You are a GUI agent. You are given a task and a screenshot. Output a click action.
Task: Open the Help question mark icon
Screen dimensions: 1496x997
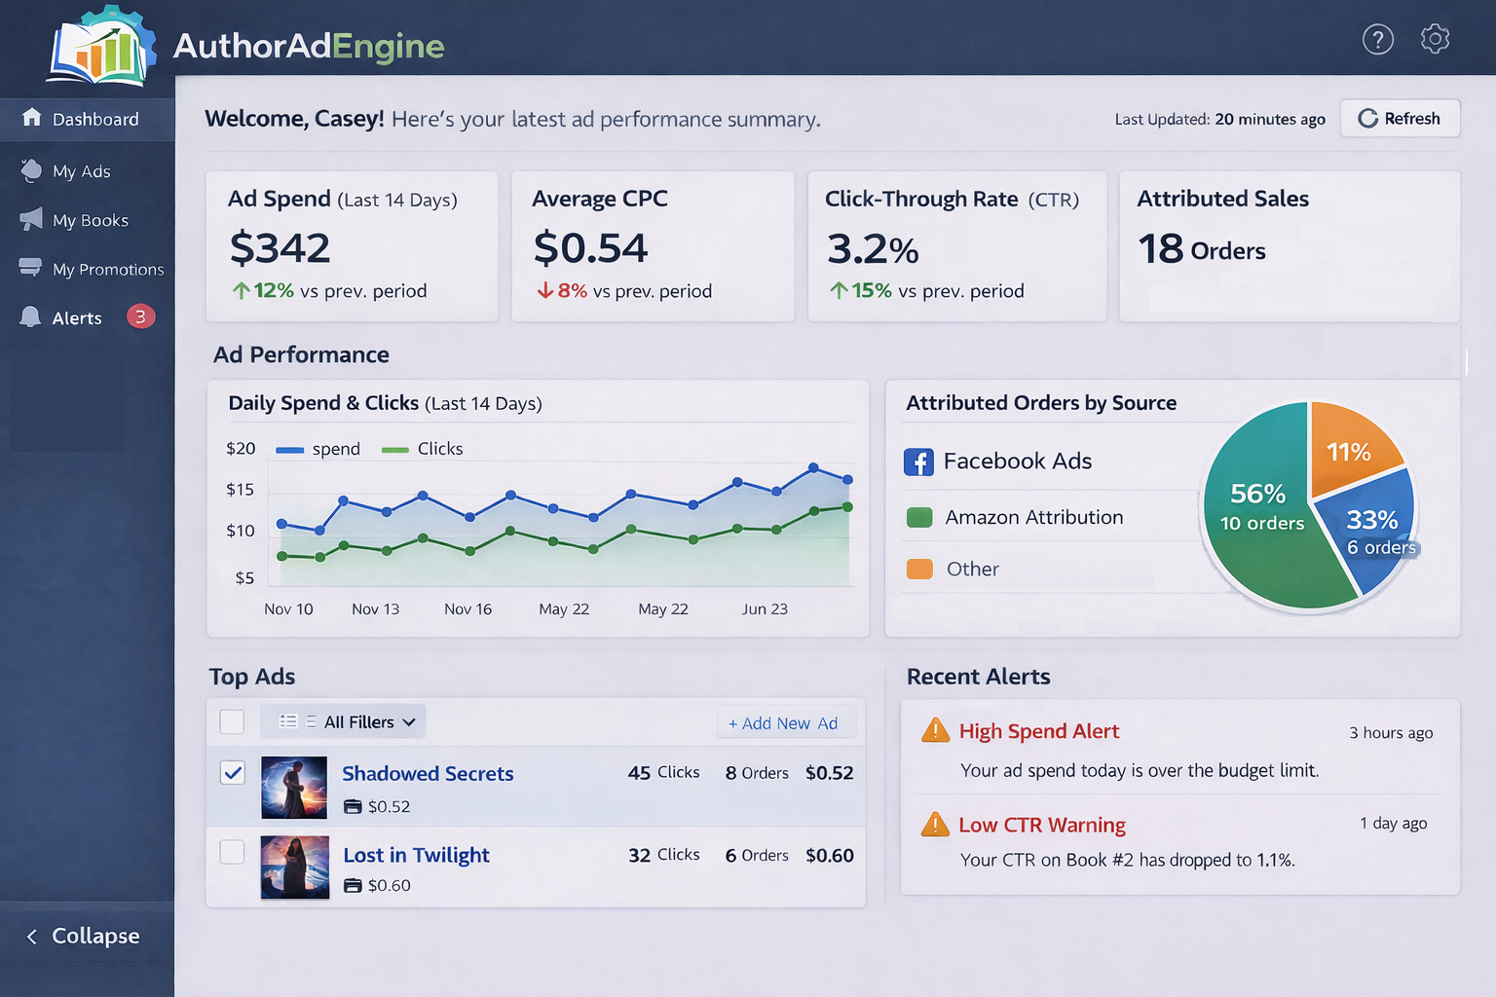pos(1377,39)
